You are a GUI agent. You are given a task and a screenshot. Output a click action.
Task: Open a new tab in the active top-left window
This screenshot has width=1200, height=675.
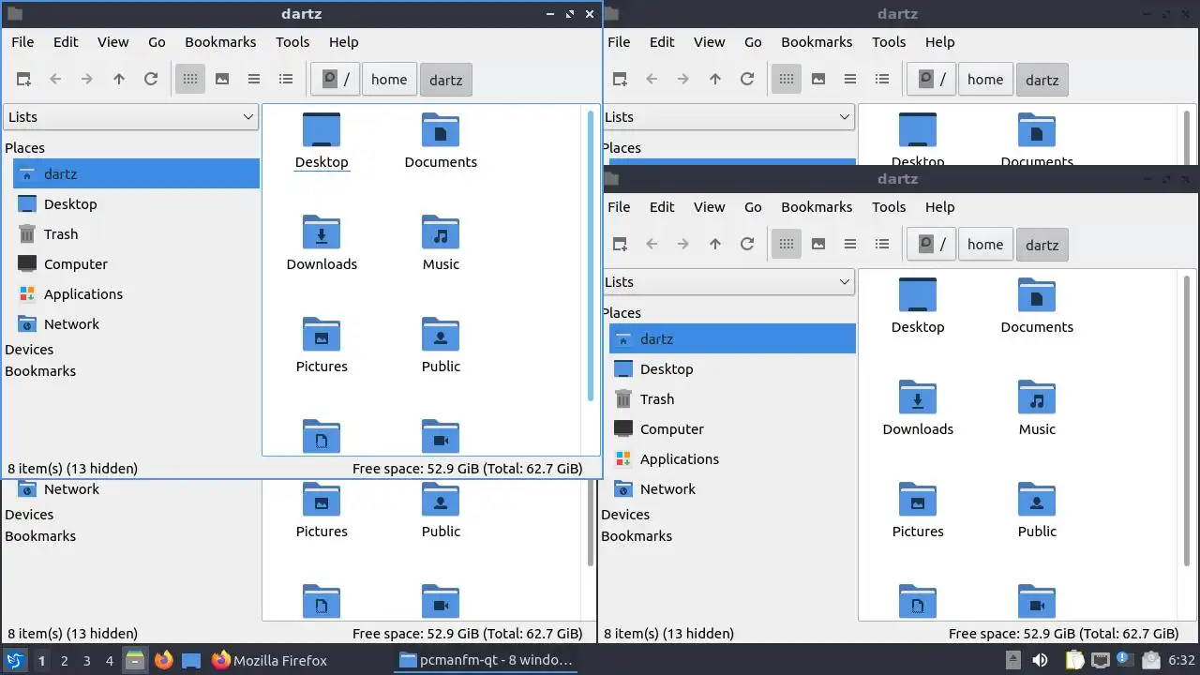point(23,80)
